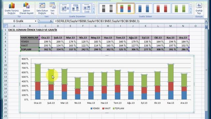Click cell with 242 TL
Screen dimensions: 211x119
point(83,49)
